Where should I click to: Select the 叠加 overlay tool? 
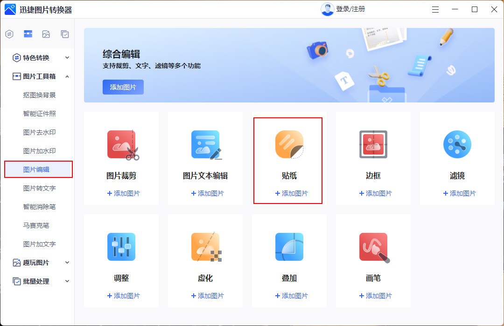click(288, 261)
